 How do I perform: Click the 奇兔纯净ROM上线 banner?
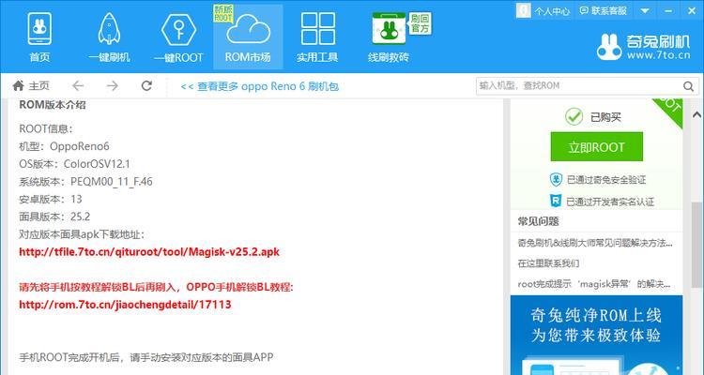coord(596,335)
